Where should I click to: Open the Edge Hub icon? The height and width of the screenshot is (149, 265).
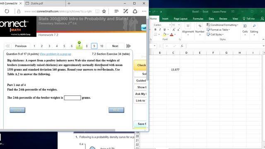116,11
